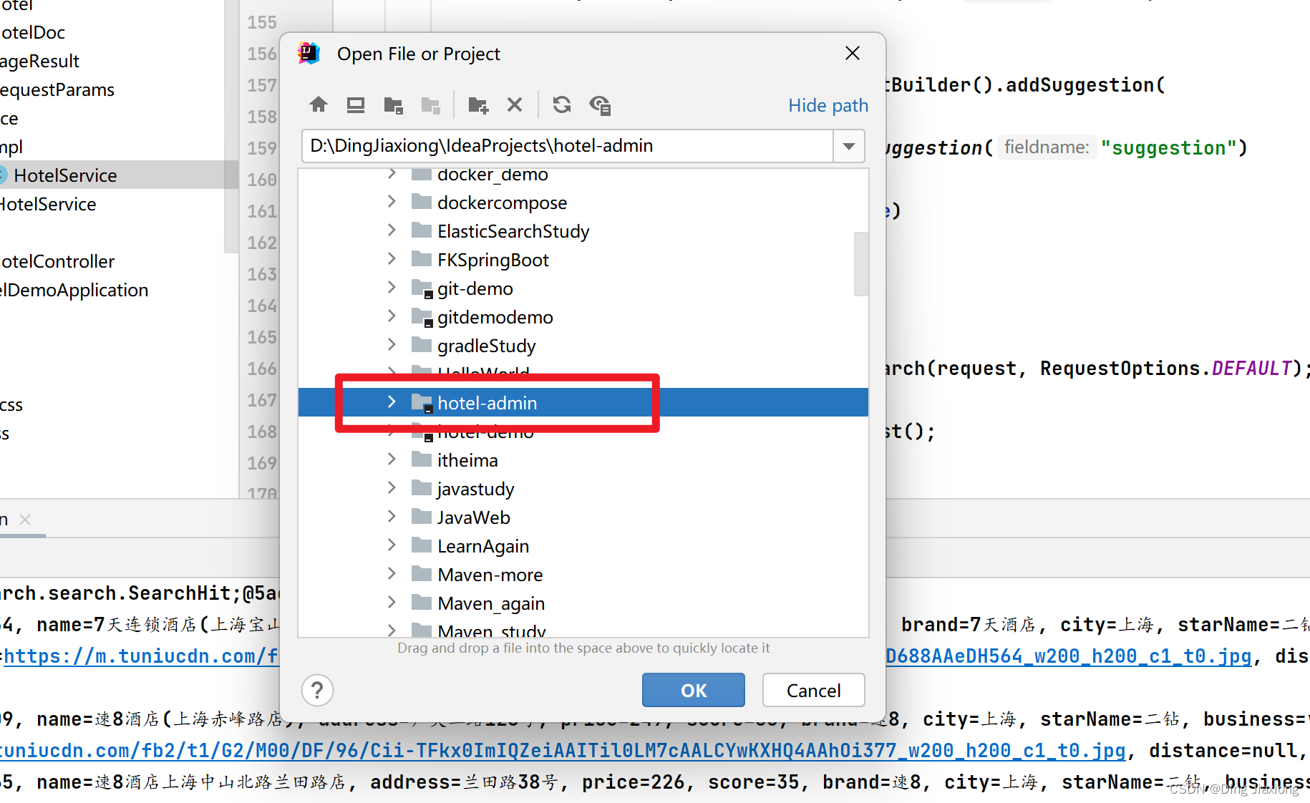Expand the LearnAgain folder chevron
1310x803 pixels.
pyautogui.click(x=392, y=545)
